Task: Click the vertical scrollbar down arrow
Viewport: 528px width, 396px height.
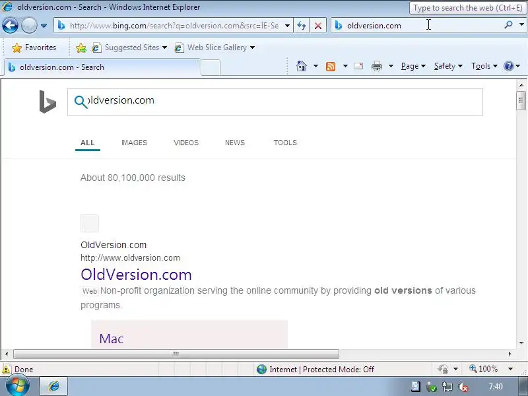Action: coord(521,343)
